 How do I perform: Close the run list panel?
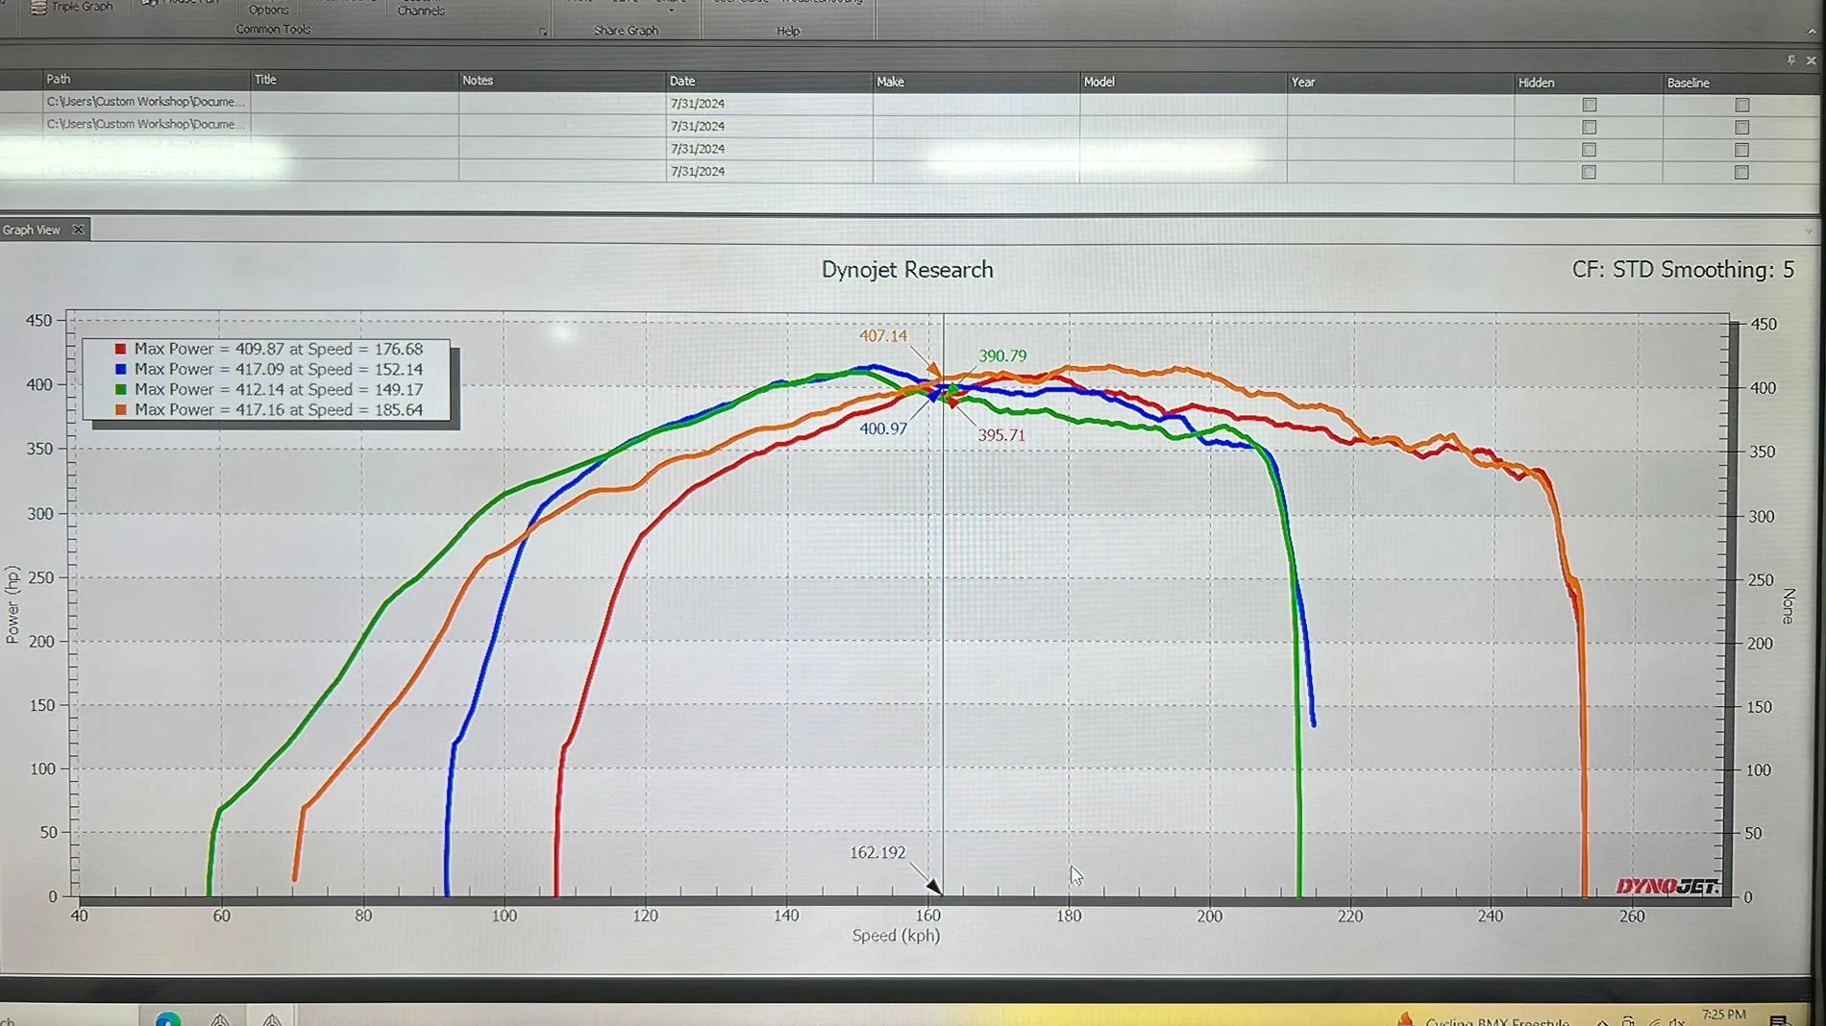(1812, 61)
